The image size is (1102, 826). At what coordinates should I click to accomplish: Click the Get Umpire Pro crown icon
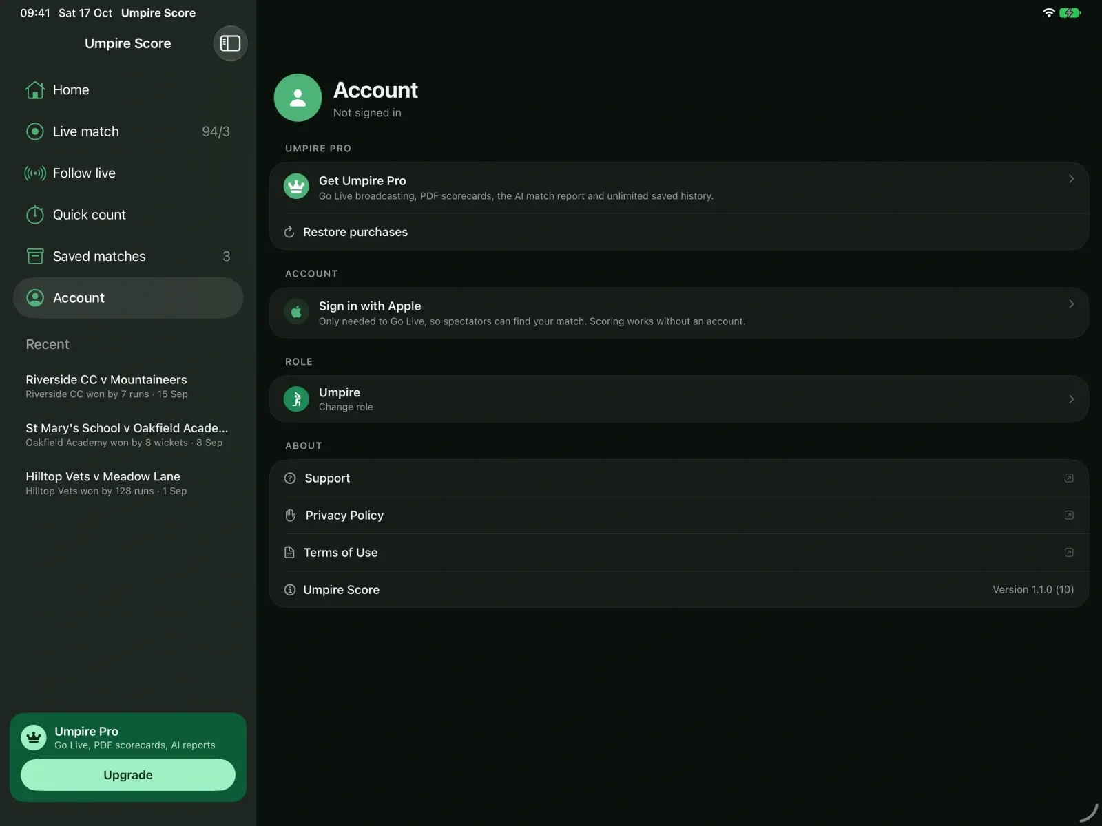[x=296, y=187]
